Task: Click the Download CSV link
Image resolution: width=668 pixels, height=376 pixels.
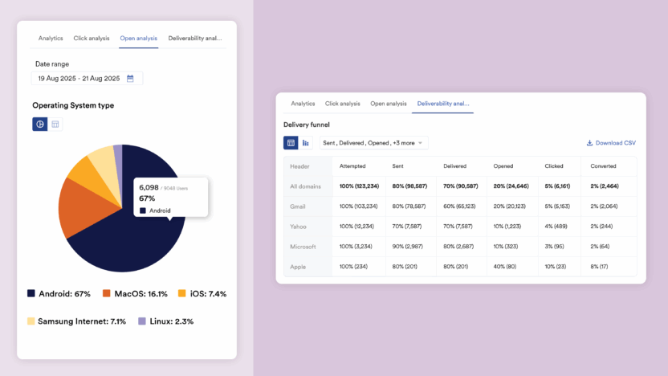Action: click(615, 143)
